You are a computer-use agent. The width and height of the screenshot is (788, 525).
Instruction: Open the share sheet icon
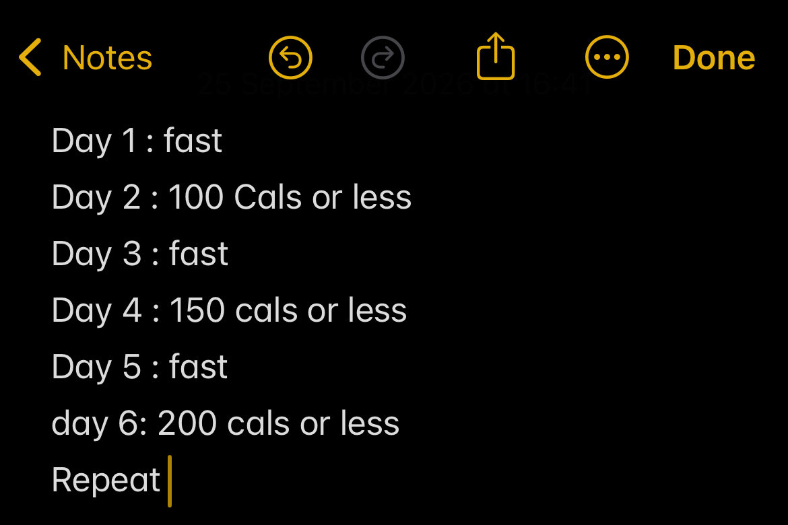496,57
